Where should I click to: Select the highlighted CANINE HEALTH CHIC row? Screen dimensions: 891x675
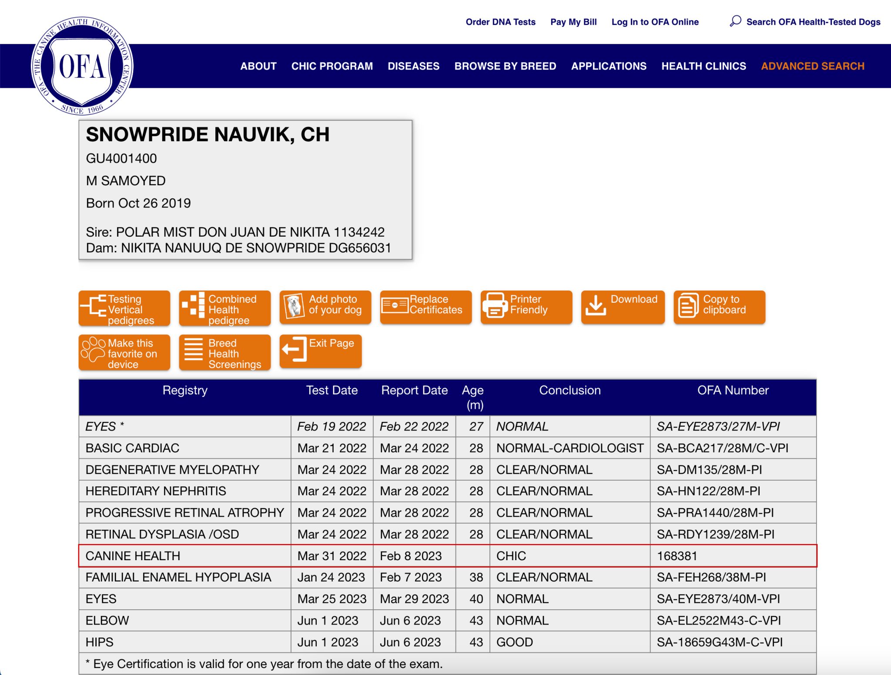coord(447,556)
